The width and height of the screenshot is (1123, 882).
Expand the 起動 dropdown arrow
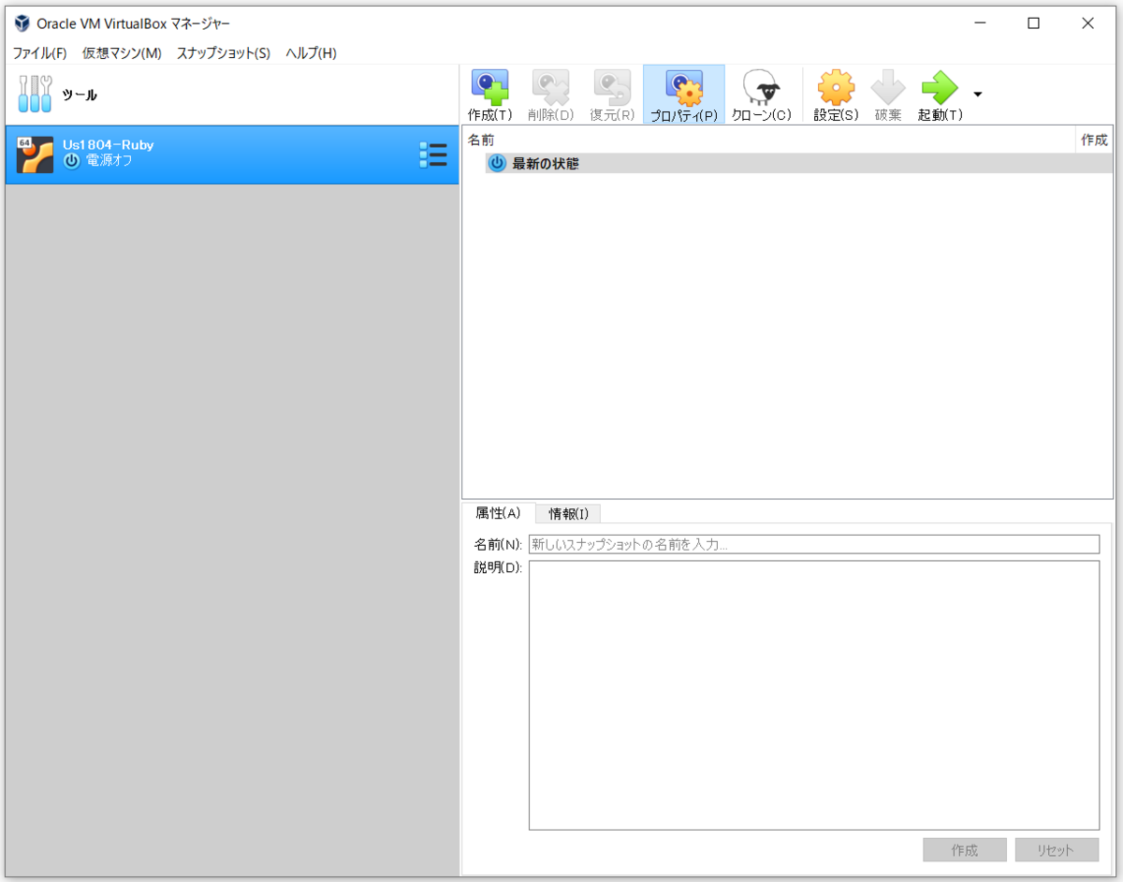(978, 94)
